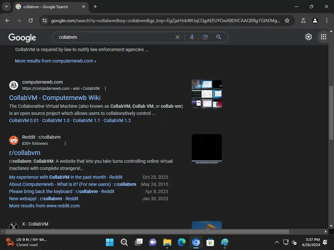The width and height of the screenshot is (334, 250).
Task: Start voice search with microphone icon
Action: (192, 37)
